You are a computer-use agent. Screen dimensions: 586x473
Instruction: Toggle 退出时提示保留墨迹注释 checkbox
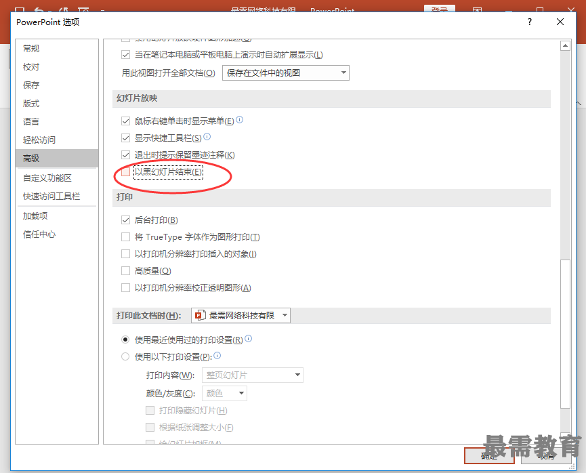coord(125,155)
